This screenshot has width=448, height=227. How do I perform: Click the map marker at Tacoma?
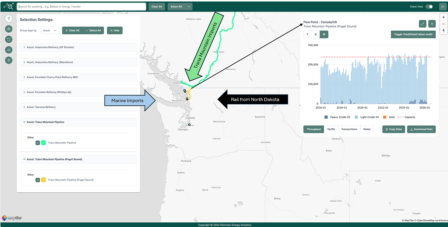(189, 125)
